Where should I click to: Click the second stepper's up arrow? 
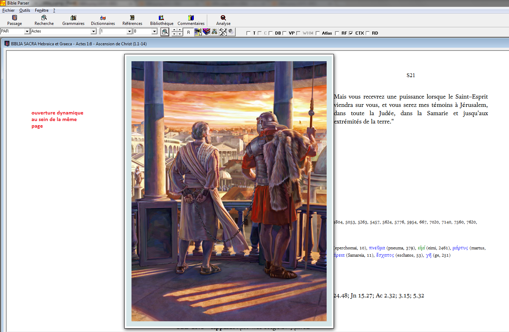coord(180,30)
